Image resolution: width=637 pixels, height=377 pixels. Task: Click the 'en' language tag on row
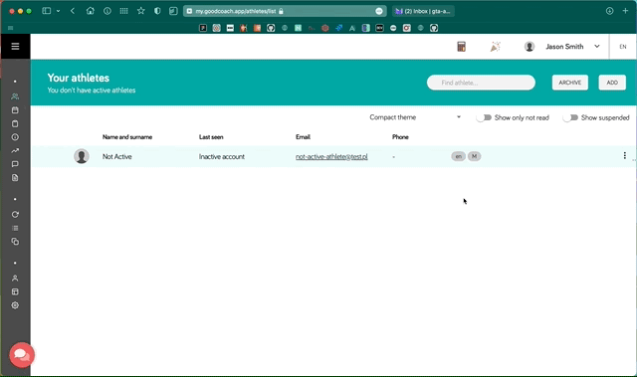(x=458, y=156)
